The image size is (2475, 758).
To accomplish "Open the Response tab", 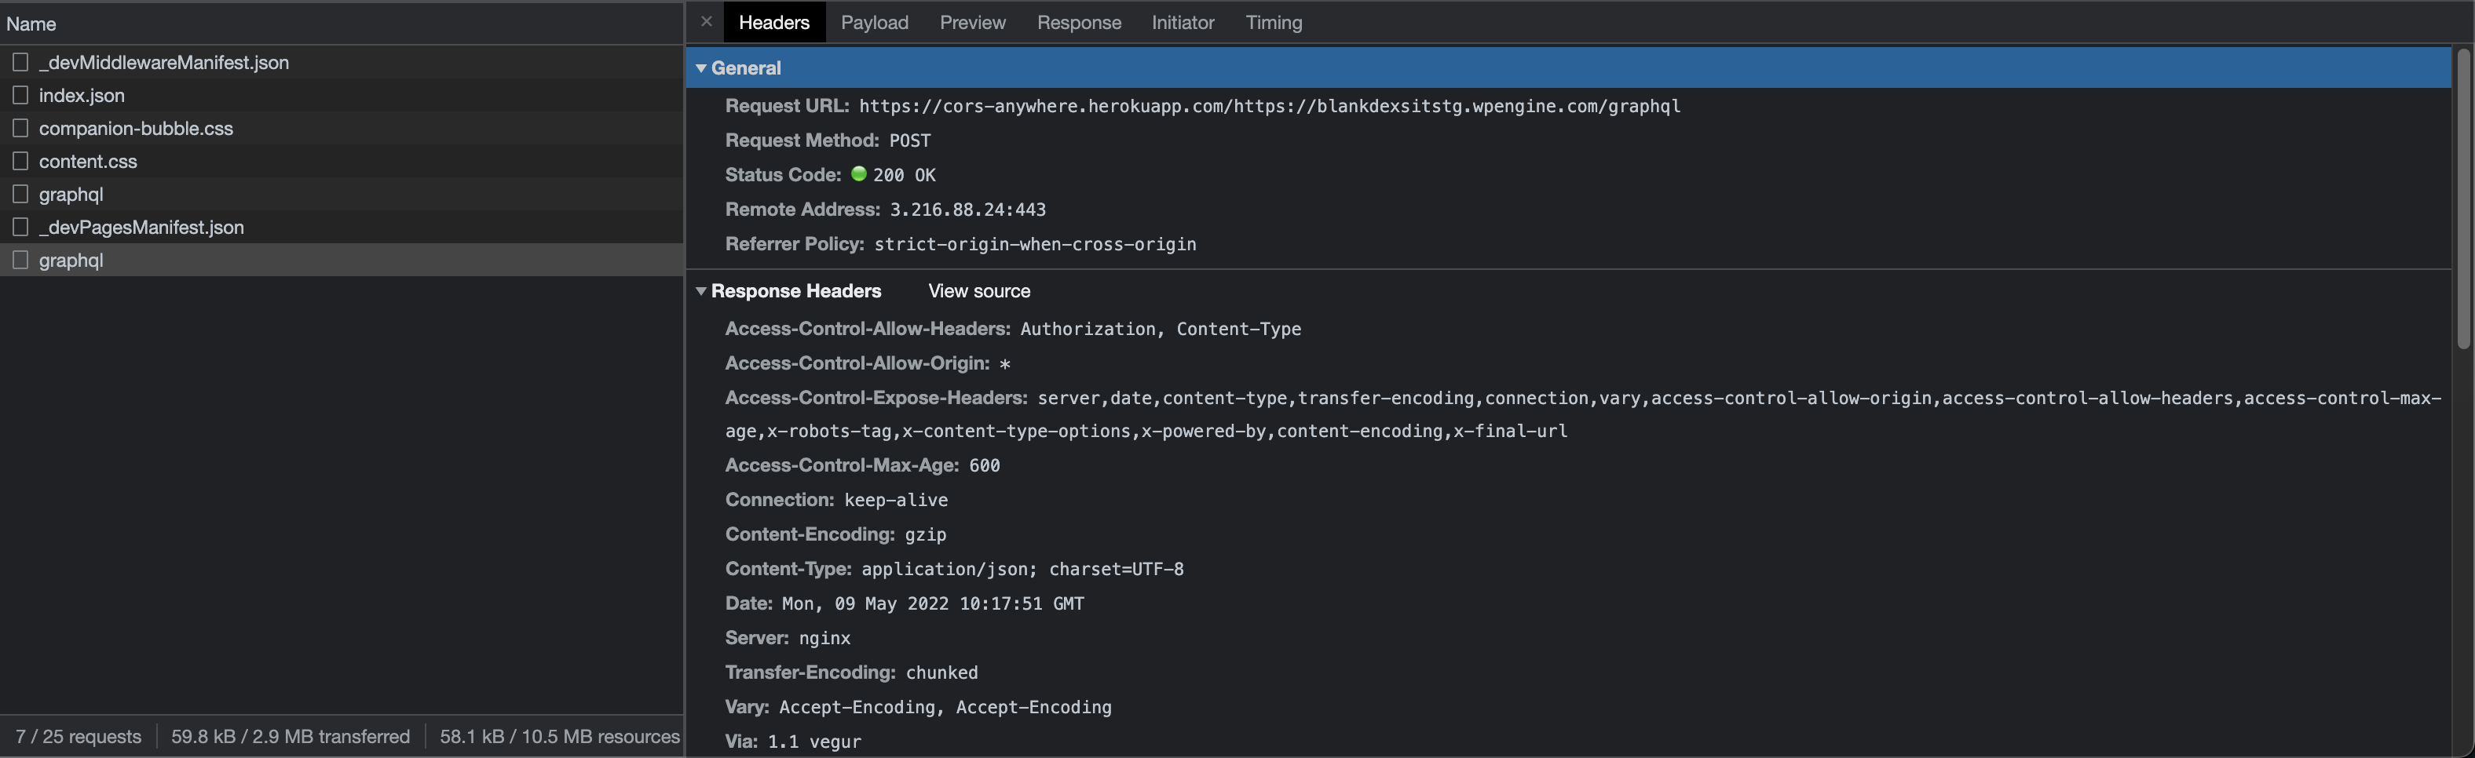I will (1079, 22).
